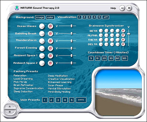147x122 pixels.
Task: Set background to color mode
Action: click(x=50, y=17)
